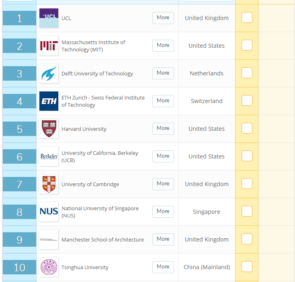Open the Delft University of Technology link

(x=97, y=73)
